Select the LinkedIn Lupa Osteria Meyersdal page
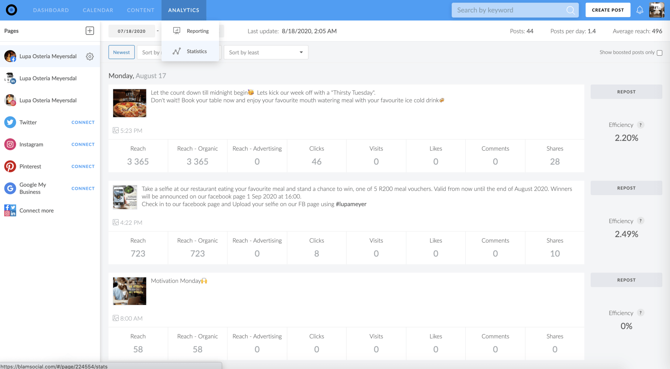 pos(50,78)
